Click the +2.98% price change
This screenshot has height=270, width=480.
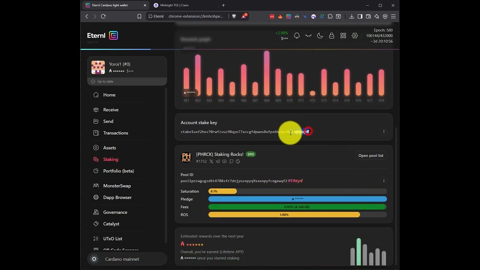[282, 33]
